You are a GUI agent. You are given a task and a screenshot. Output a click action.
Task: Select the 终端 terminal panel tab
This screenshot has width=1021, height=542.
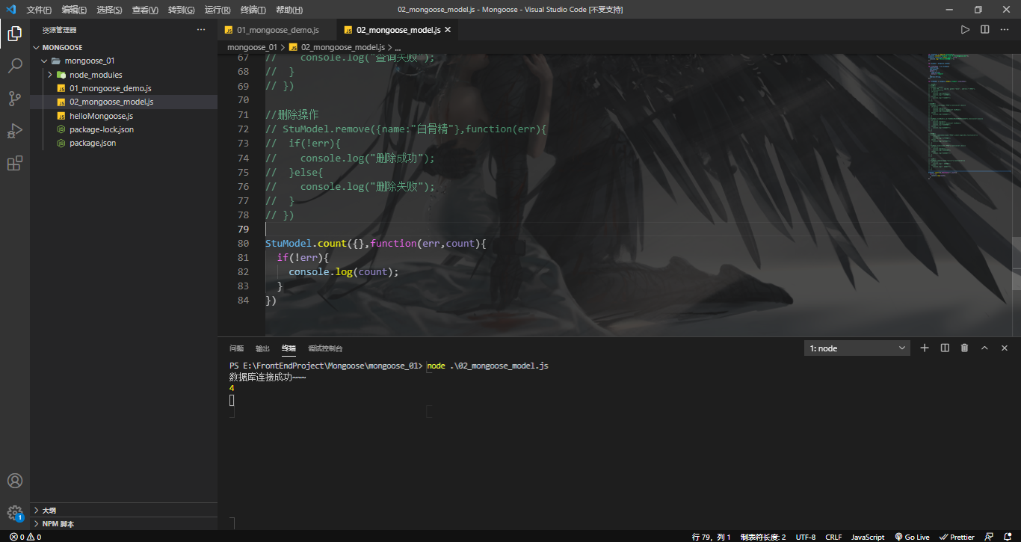coord(289,348)
